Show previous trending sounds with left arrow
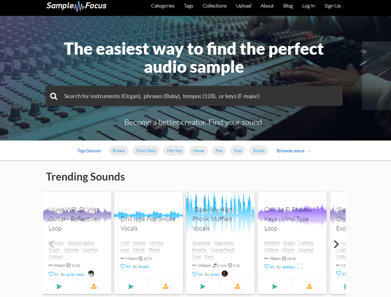Viewport: 391px width, 297px height. click(x=51, y=244)
